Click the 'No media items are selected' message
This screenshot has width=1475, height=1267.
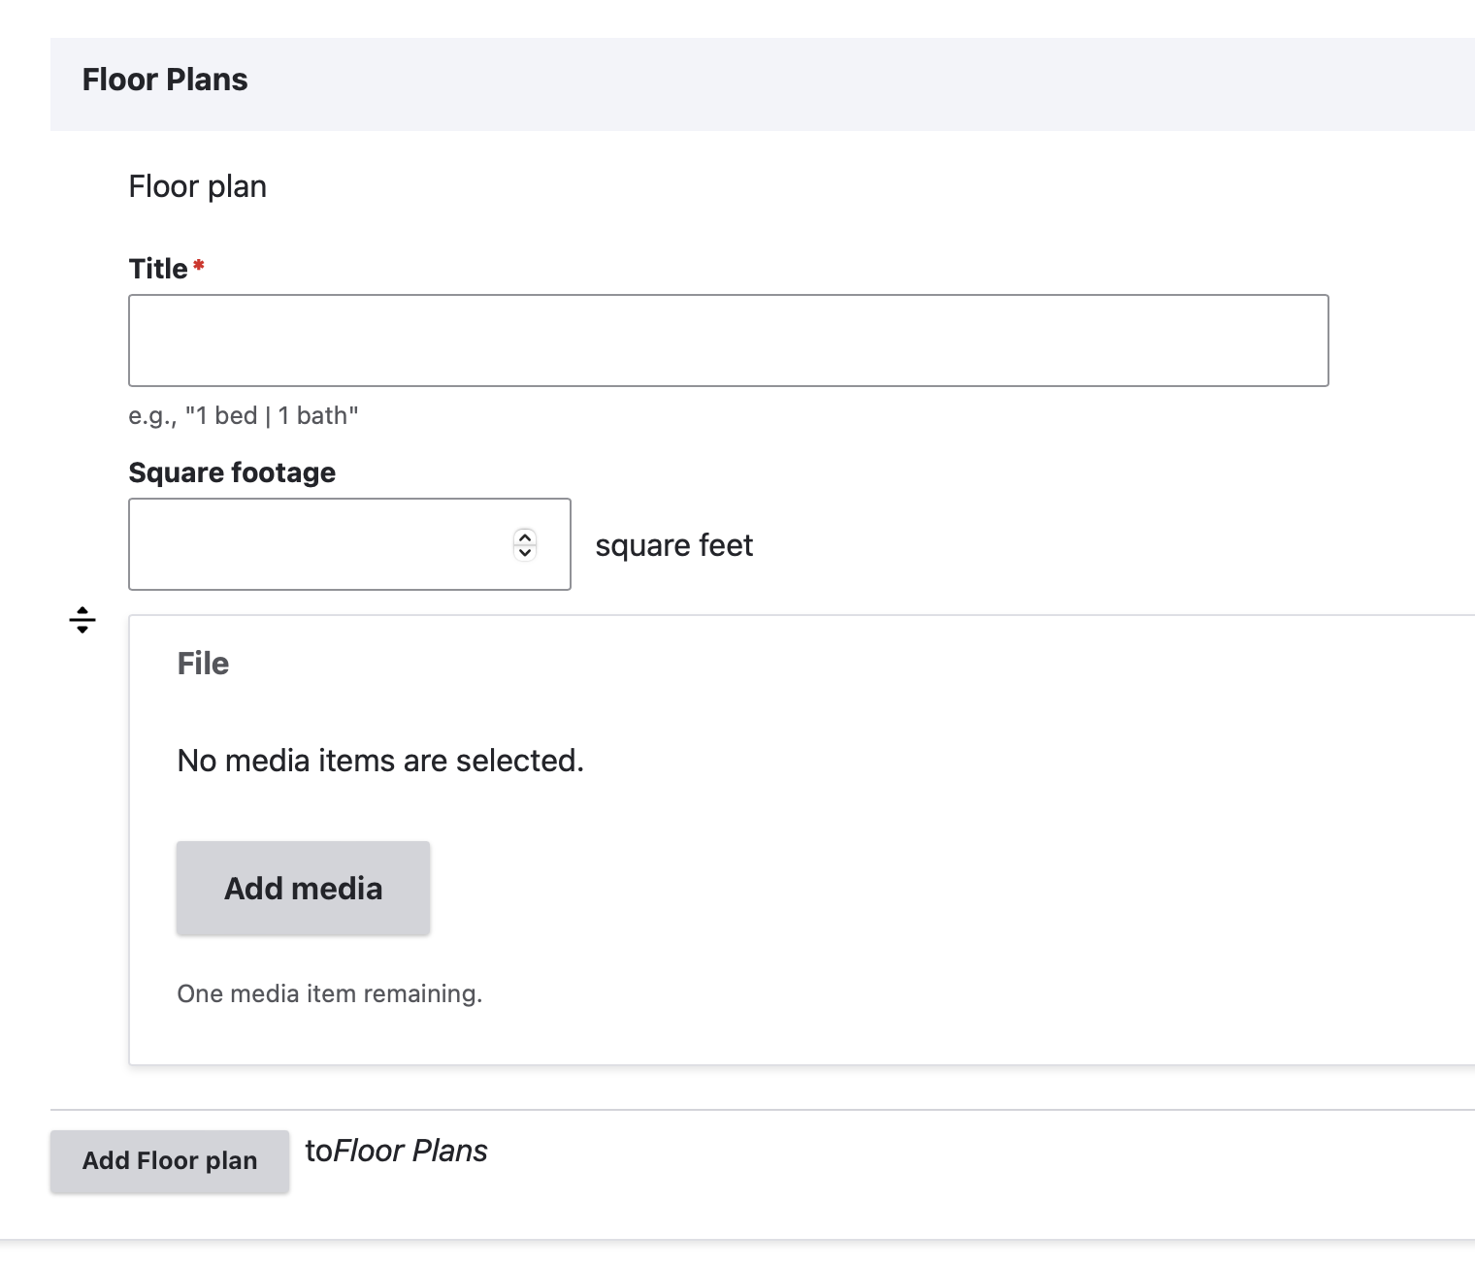[x=378, y=761]
